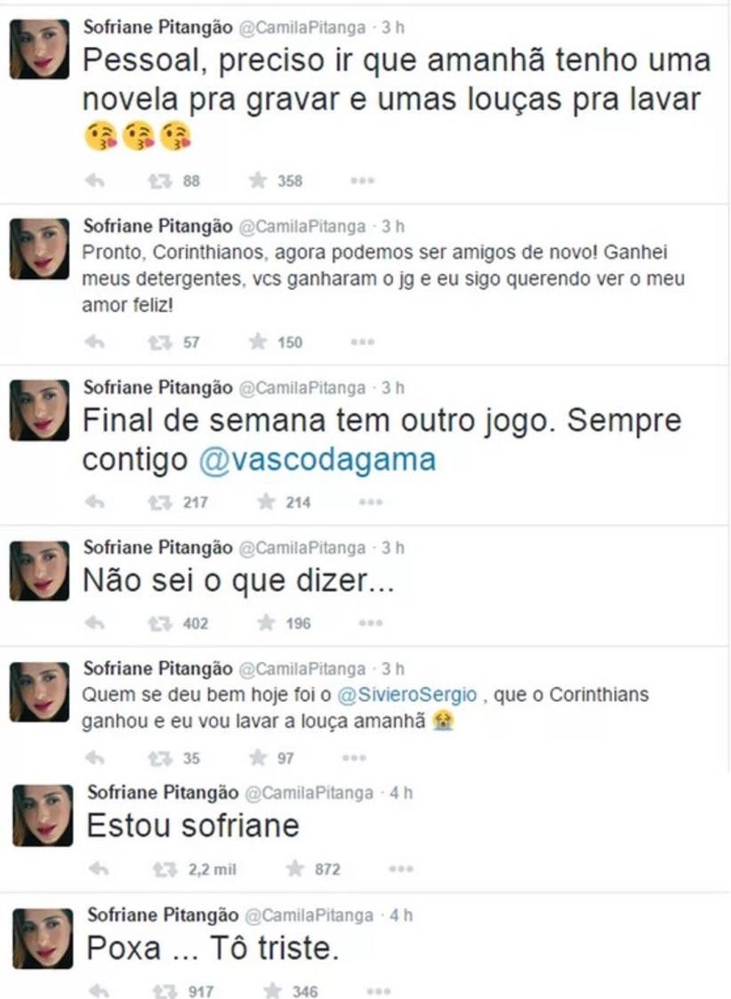
Task: Reply to the 'Pessoal, preciso ir' tweet
Action: point(95,181)
